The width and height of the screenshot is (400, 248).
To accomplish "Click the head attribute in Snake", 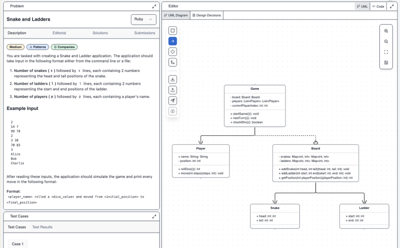I will (x=266, y=216).
